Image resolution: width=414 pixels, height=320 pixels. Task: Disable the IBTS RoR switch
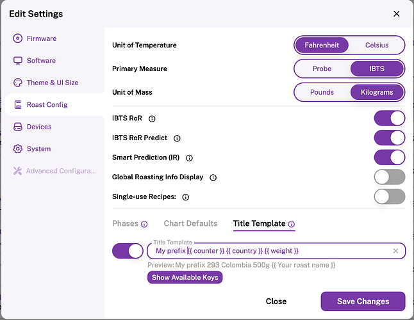tap(390, 118)
